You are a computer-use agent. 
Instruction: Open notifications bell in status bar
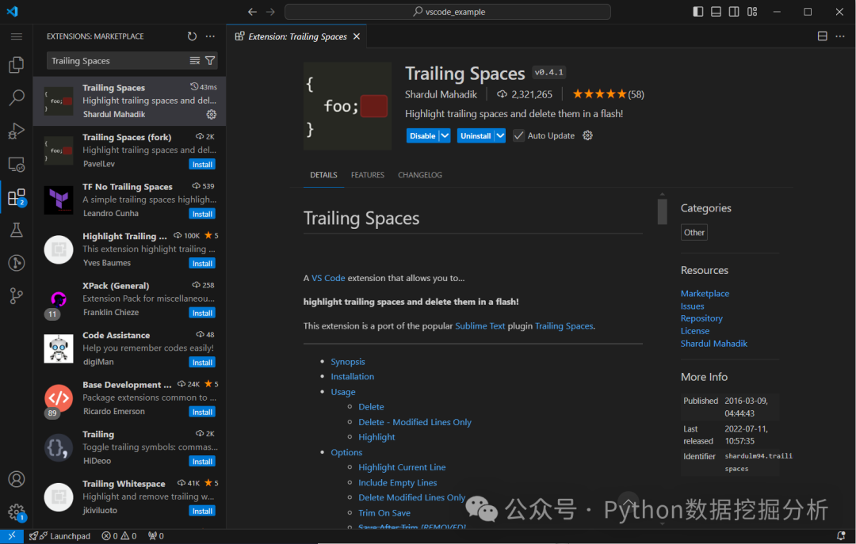click(841, 536)
